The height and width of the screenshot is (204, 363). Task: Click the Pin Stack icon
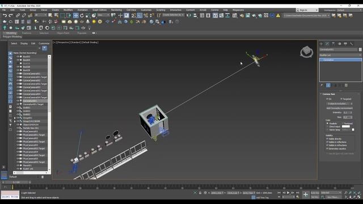tap(322, 86)
